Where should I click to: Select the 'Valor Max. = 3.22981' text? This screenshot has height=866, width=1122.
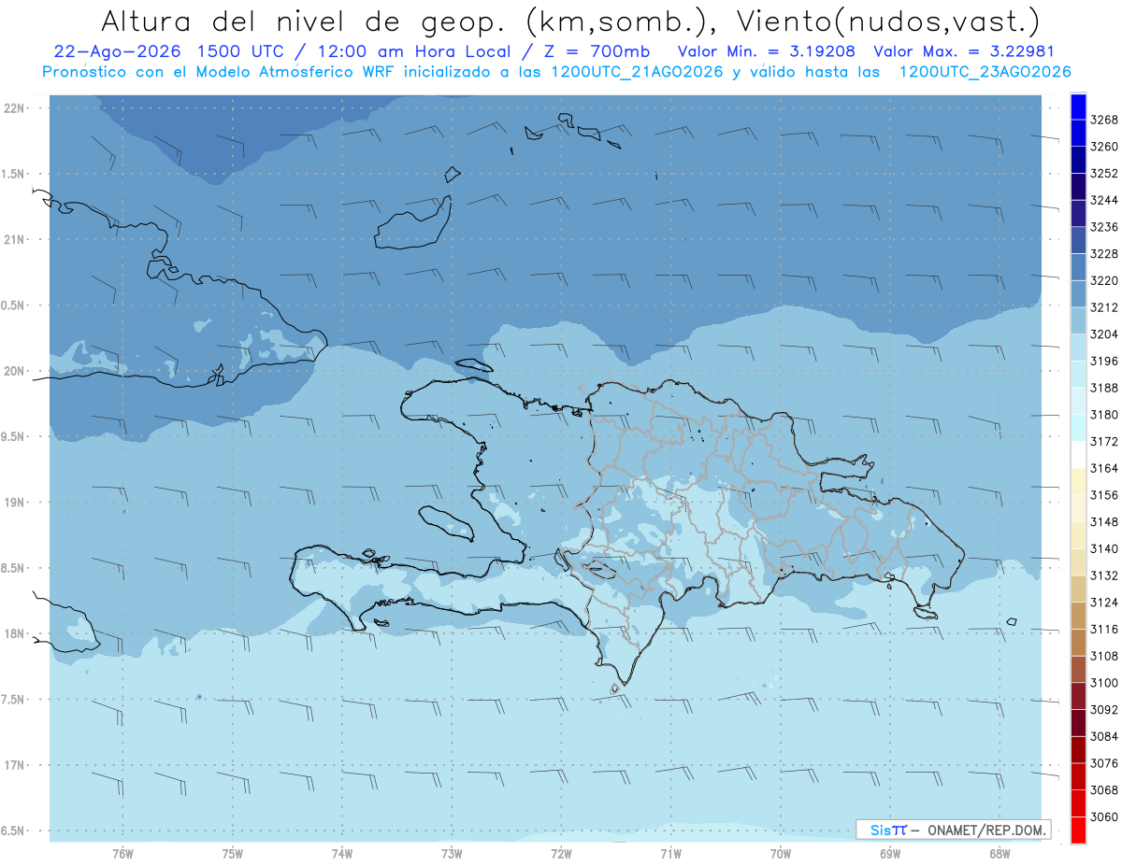click(964, 51)
